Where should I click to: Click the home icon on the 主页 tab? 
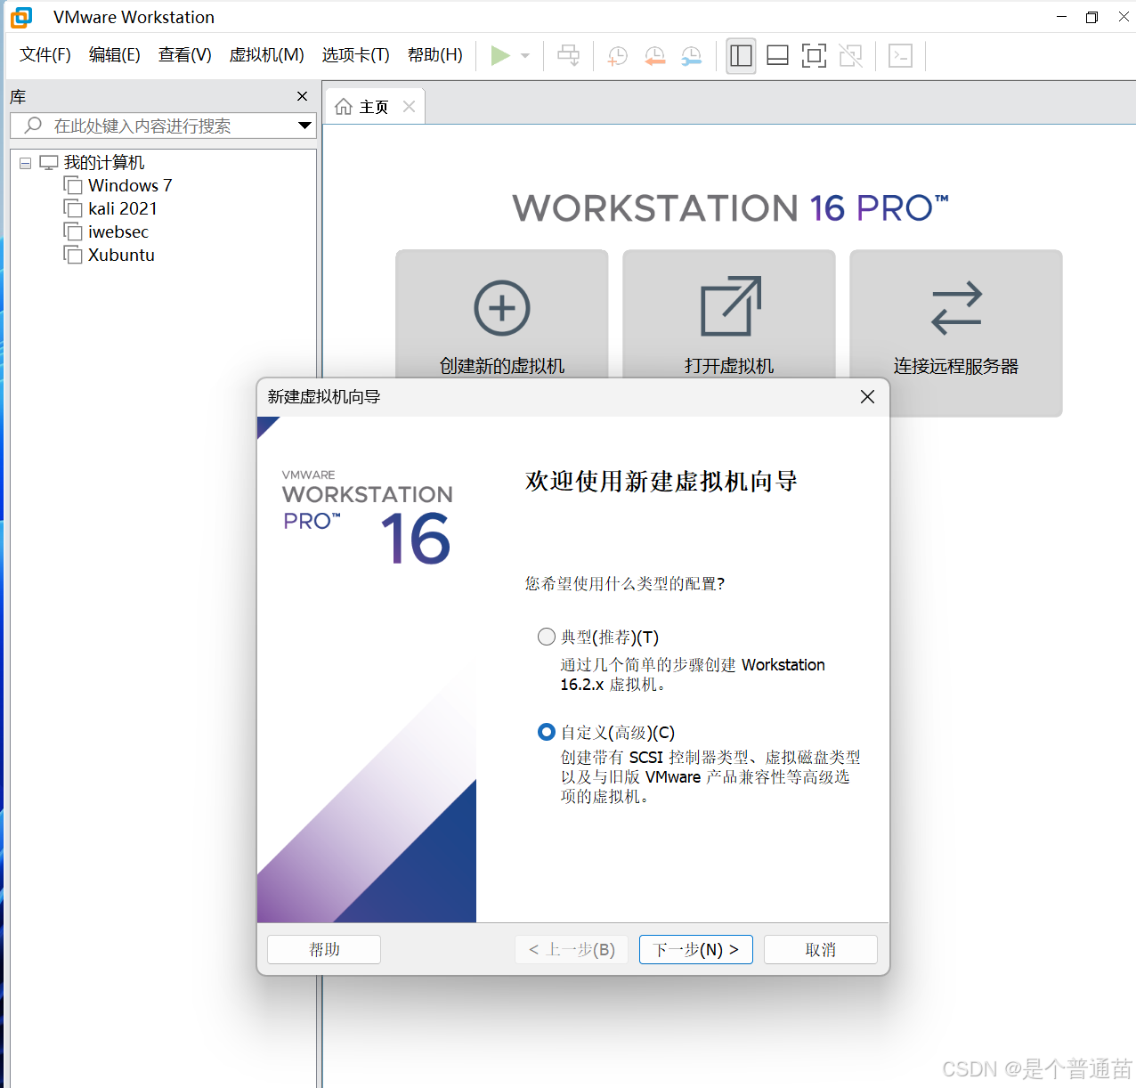click(x=344, y=107)
